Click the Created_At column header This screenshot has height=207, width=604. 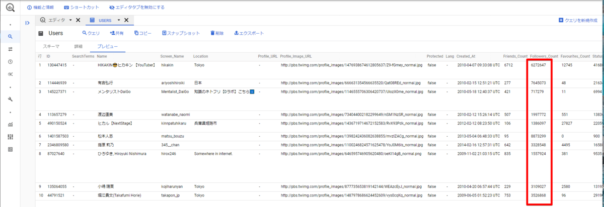467,56
